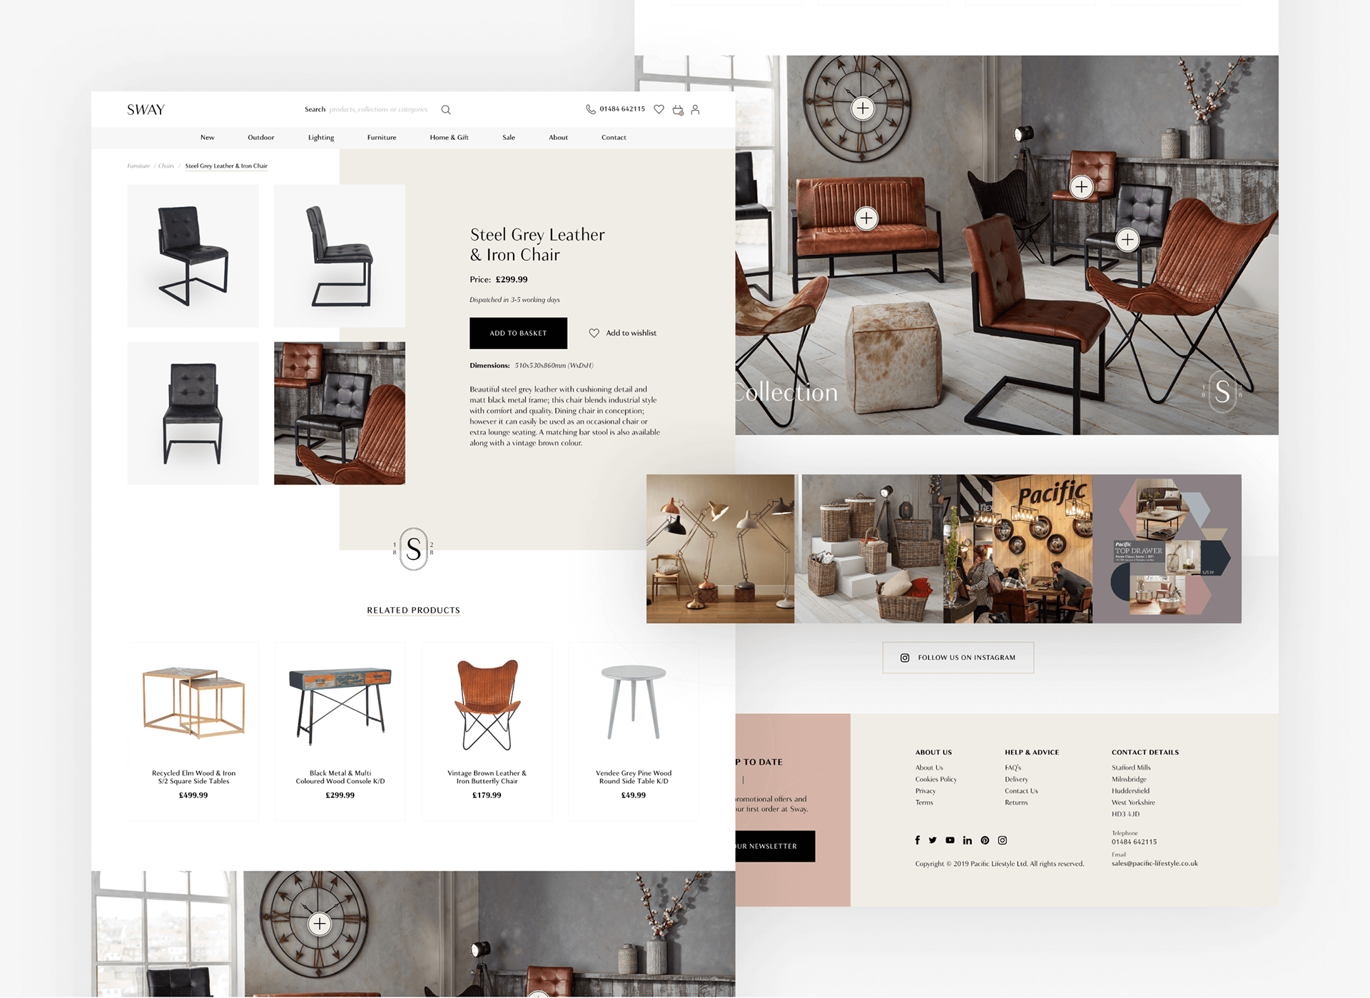The width and height of the screenshot is (1370, 998).
Task: Open the Home & Gift menu item
Action: coord(450,137)
